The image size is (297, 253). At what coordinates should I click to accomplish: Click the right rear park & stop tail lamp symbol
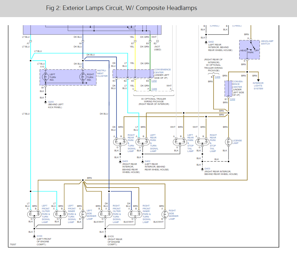coord(202,142)
